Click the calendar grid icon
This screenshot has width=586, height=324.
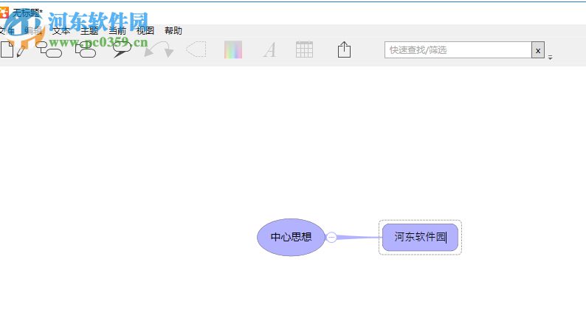click(304, 49)
